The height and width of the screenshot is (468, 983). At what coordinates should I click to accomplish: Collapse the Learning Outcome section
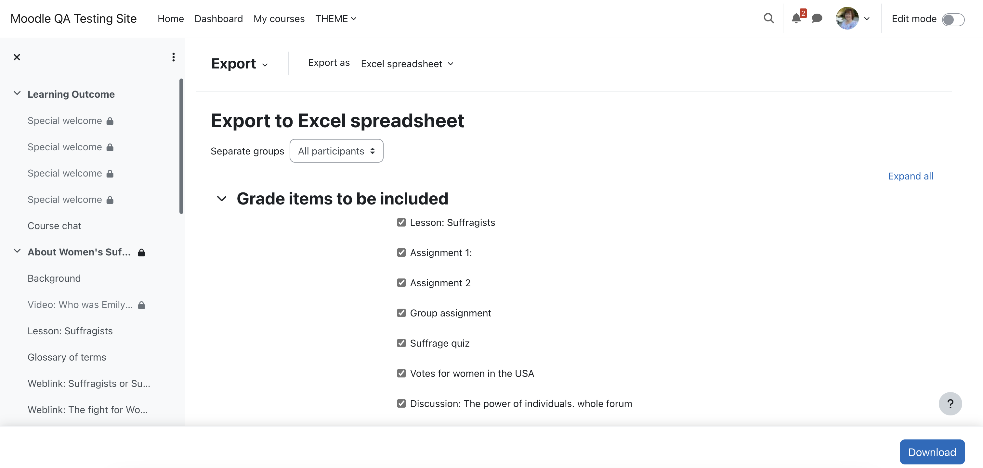[x=17, y=93]
